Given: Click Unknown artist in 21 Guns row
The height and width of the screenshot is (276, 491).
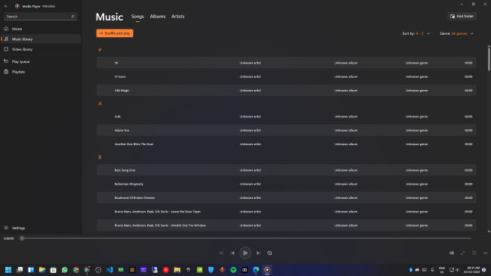Looking at the screenshot, I should point(250,76).
